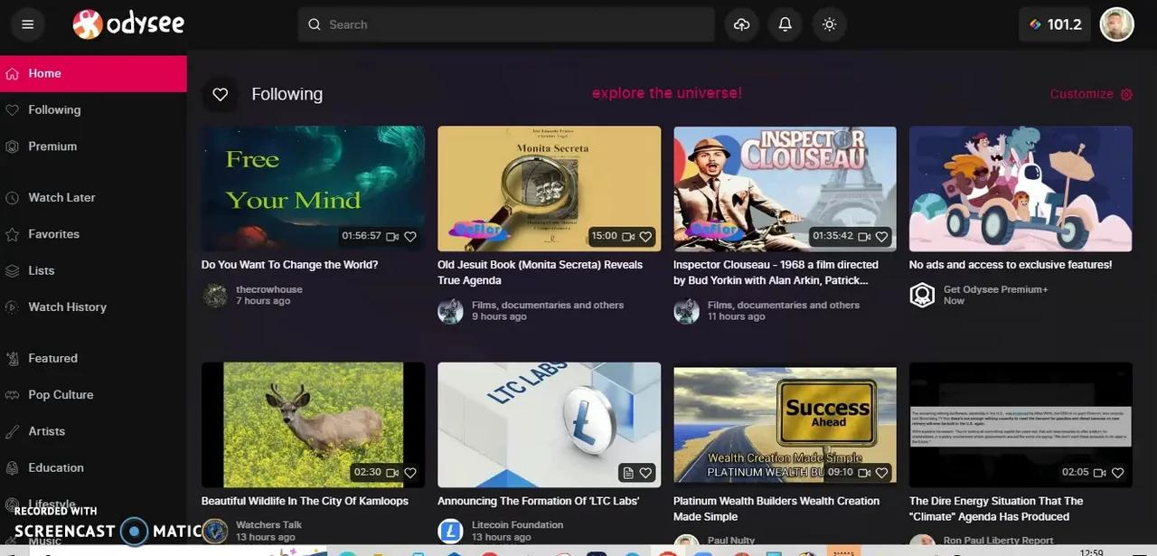Image resolution: width=1157 pixels, height=556 pixels.
Task: Open the 101.2 credits wallet button
Action: [1055, 24]
